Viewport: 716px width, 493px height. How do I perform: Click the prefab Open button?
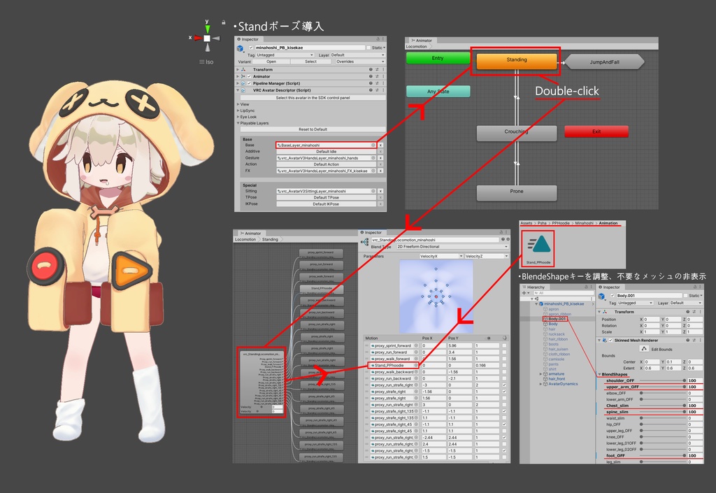pos(271,62)
